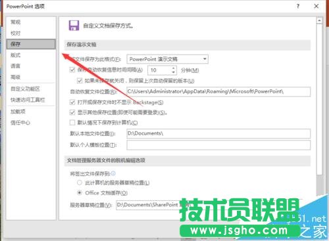The height and width of the screenshot is (241, 329).
Task: Click the minutes field showing 10
Action: 159,70
